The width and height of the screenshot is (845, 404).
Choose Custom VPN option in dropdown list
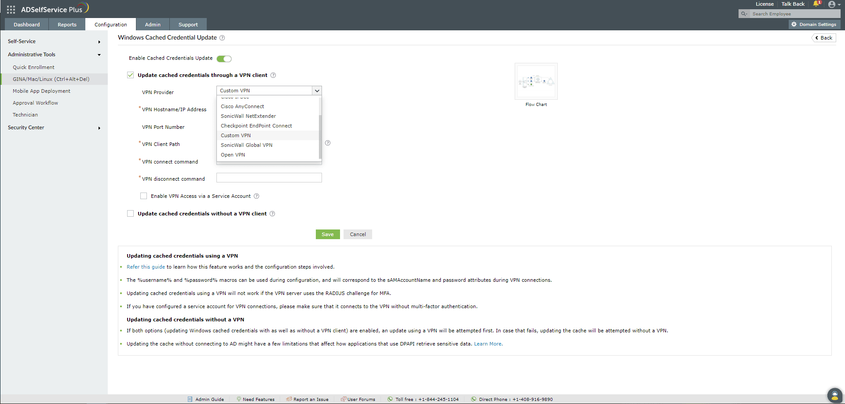pos(268,135)
